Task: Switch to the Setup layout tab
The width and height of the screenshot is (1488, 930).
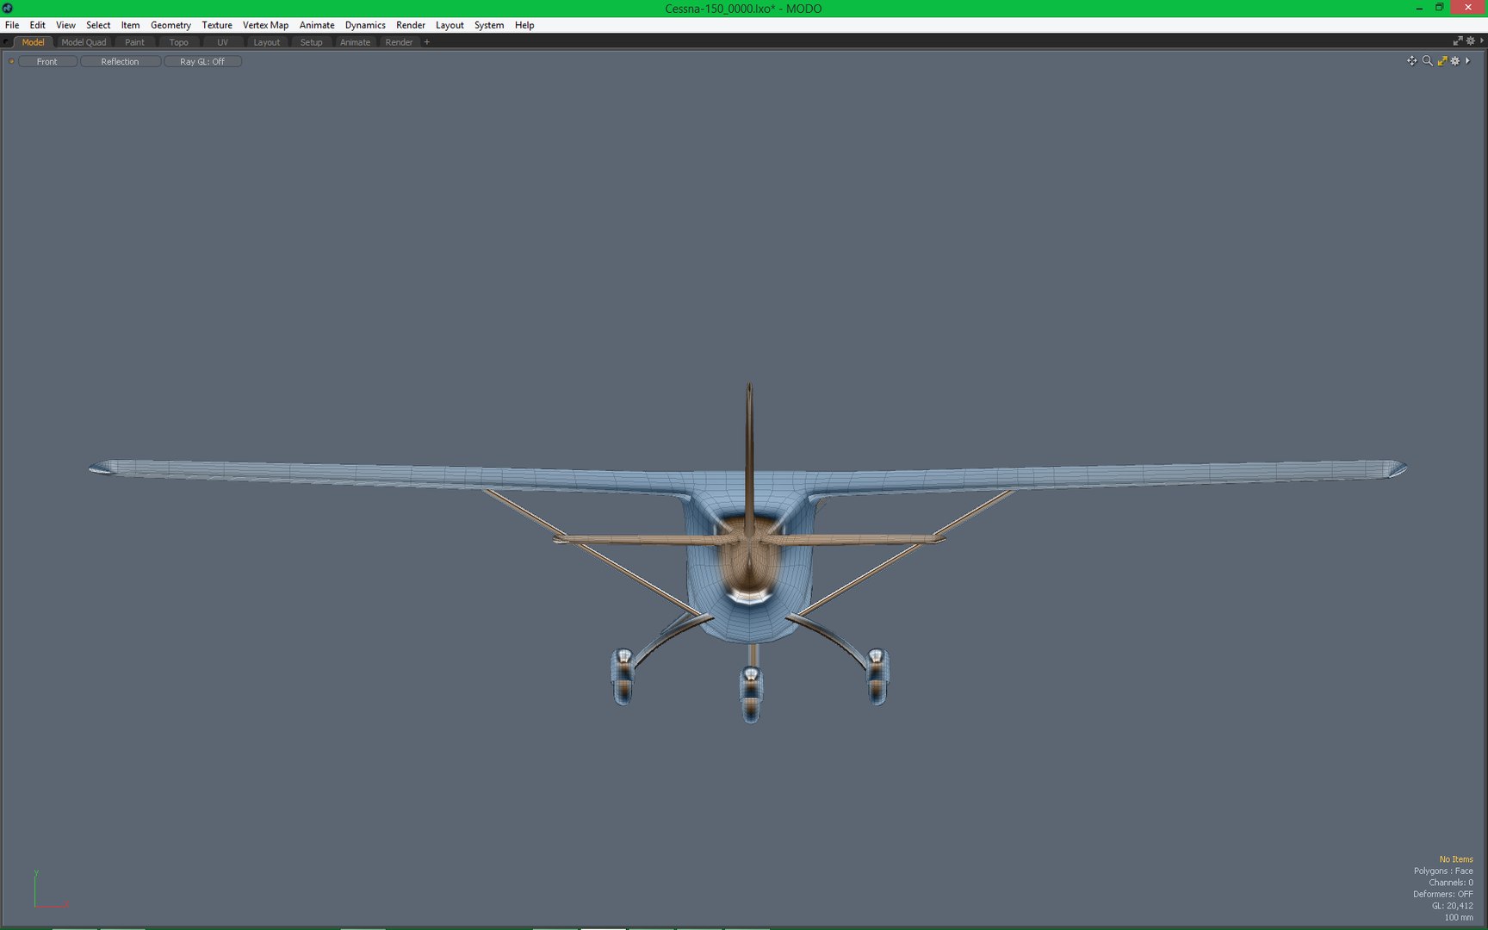Action: click(311, 42)
